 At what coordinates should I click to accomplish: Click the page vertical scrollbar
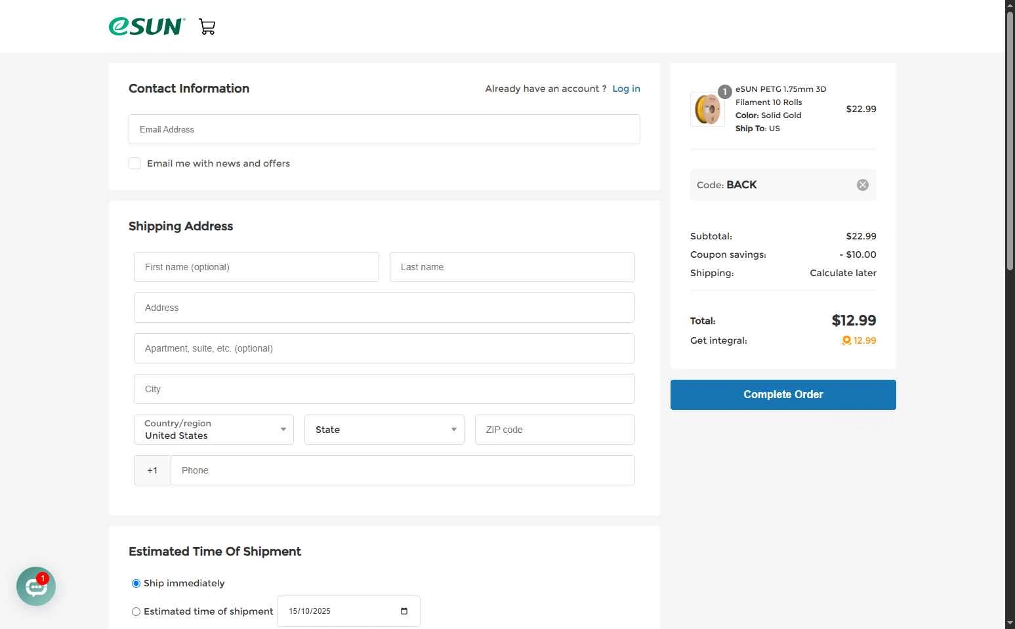(x=1010, y=141)
